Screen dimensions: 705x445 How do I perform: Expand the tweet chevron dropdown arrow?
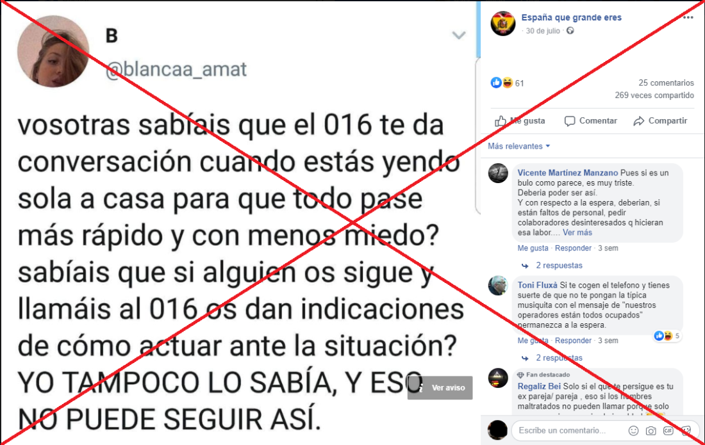coord(459,35)
